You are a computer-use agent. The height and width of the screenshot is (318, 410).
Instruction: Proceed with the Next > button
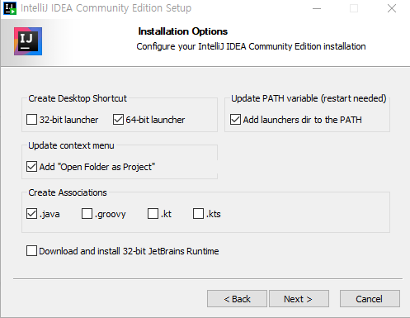click(299, 299)
